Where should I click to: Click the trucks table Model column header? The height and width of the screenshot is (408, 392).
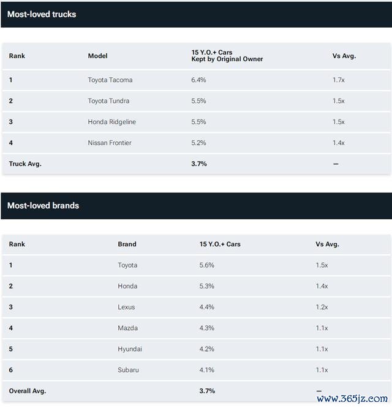pyautogui.click(x=97, y=56)
